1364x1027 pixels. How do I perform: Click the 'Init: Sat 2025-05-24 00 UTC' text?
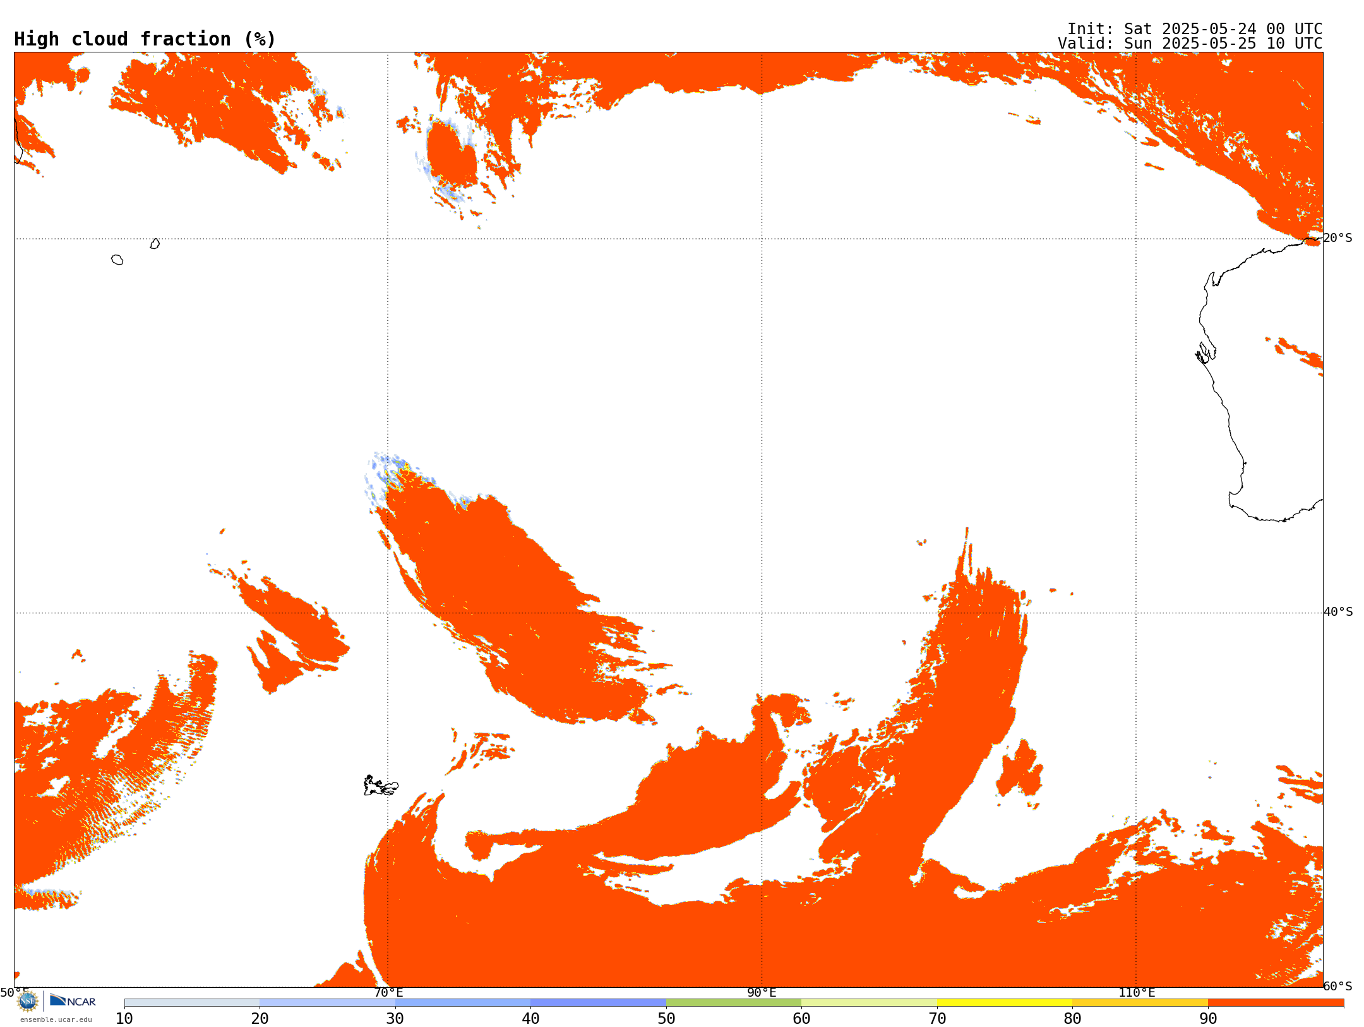tap(1195, 29)
